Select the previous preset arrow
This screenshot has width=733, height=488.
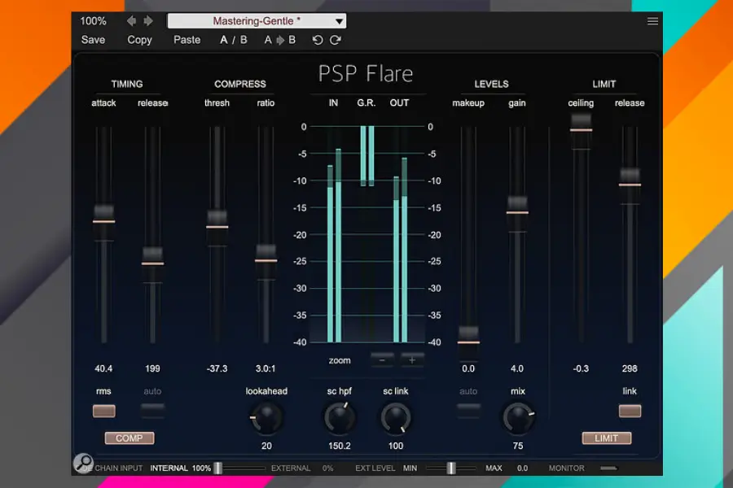tap(130, 21)
